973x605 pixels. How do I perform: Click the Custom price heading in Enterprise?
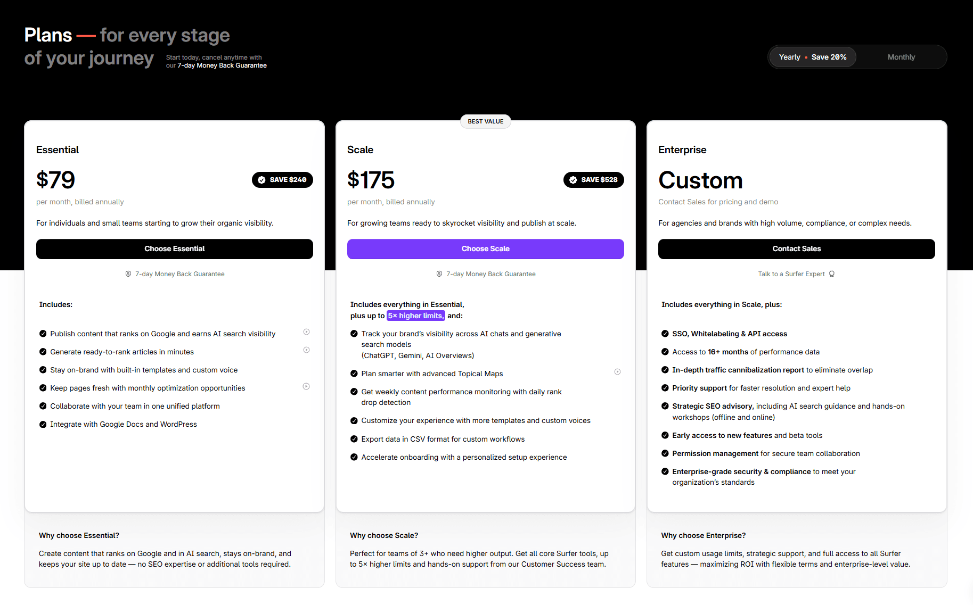(x=700, y=180)
